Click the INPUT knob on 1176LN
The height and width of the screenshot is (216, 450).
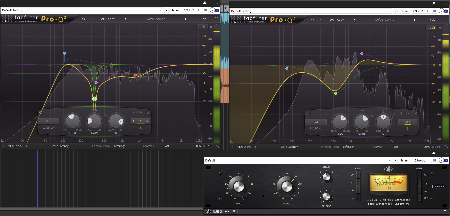point(239,186)
